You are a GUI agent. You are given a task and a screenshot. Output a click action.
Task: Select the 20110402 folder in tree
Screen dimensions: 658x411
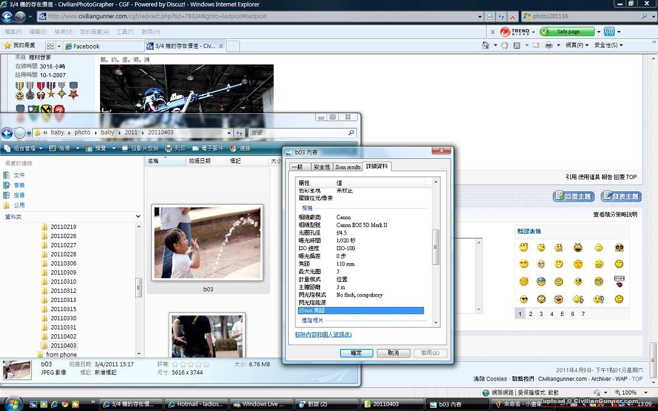coord(63,336)
